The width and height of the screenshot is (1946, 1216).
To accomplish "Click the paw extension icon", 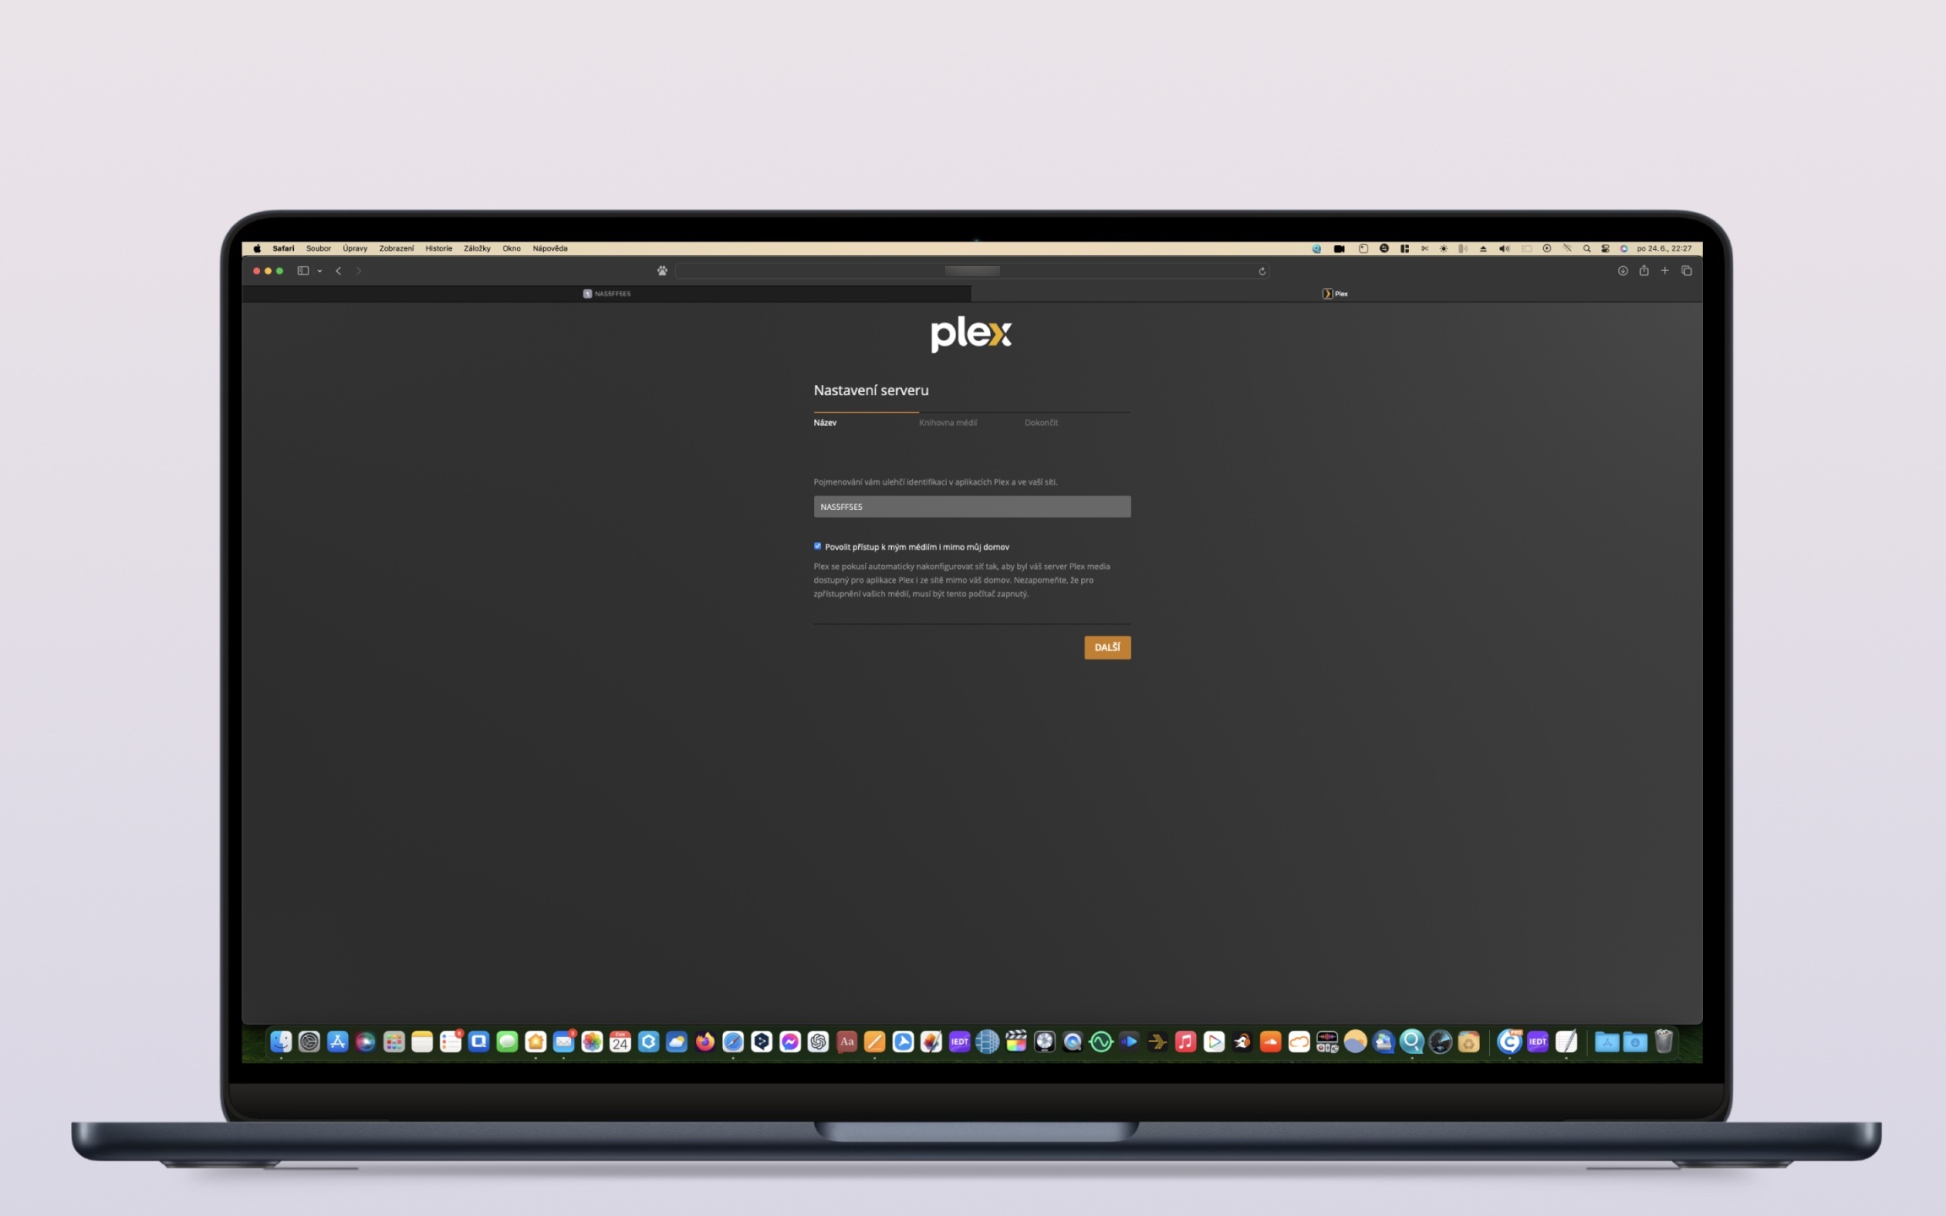I will (662, 271).
